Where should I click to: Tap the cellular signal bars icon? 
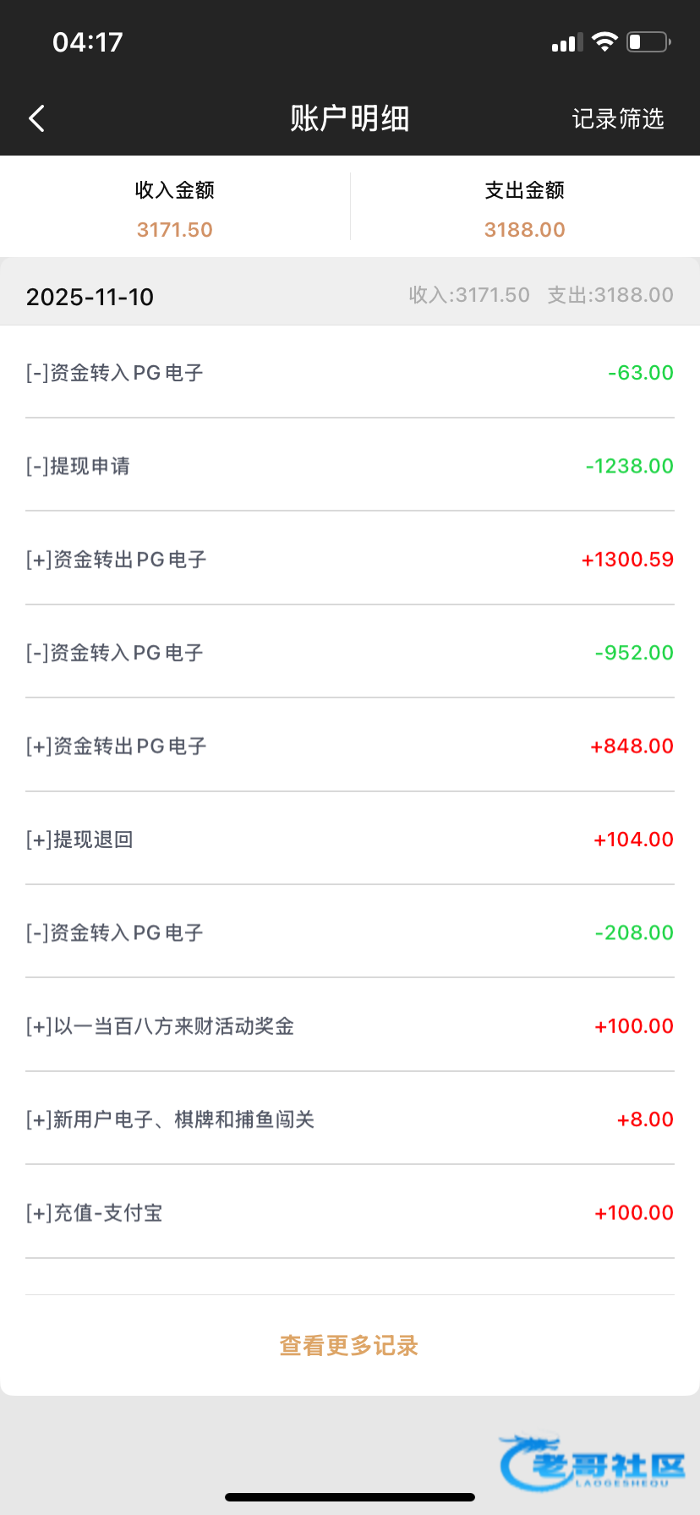pyautogui.click(x=567, y=43)
